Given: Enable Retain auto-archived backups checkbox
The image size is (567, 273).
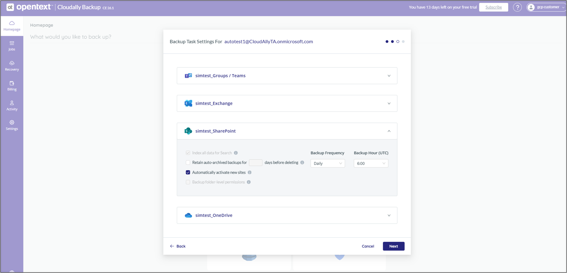Looking at the screenshot, I should click(x=188, y=163).
